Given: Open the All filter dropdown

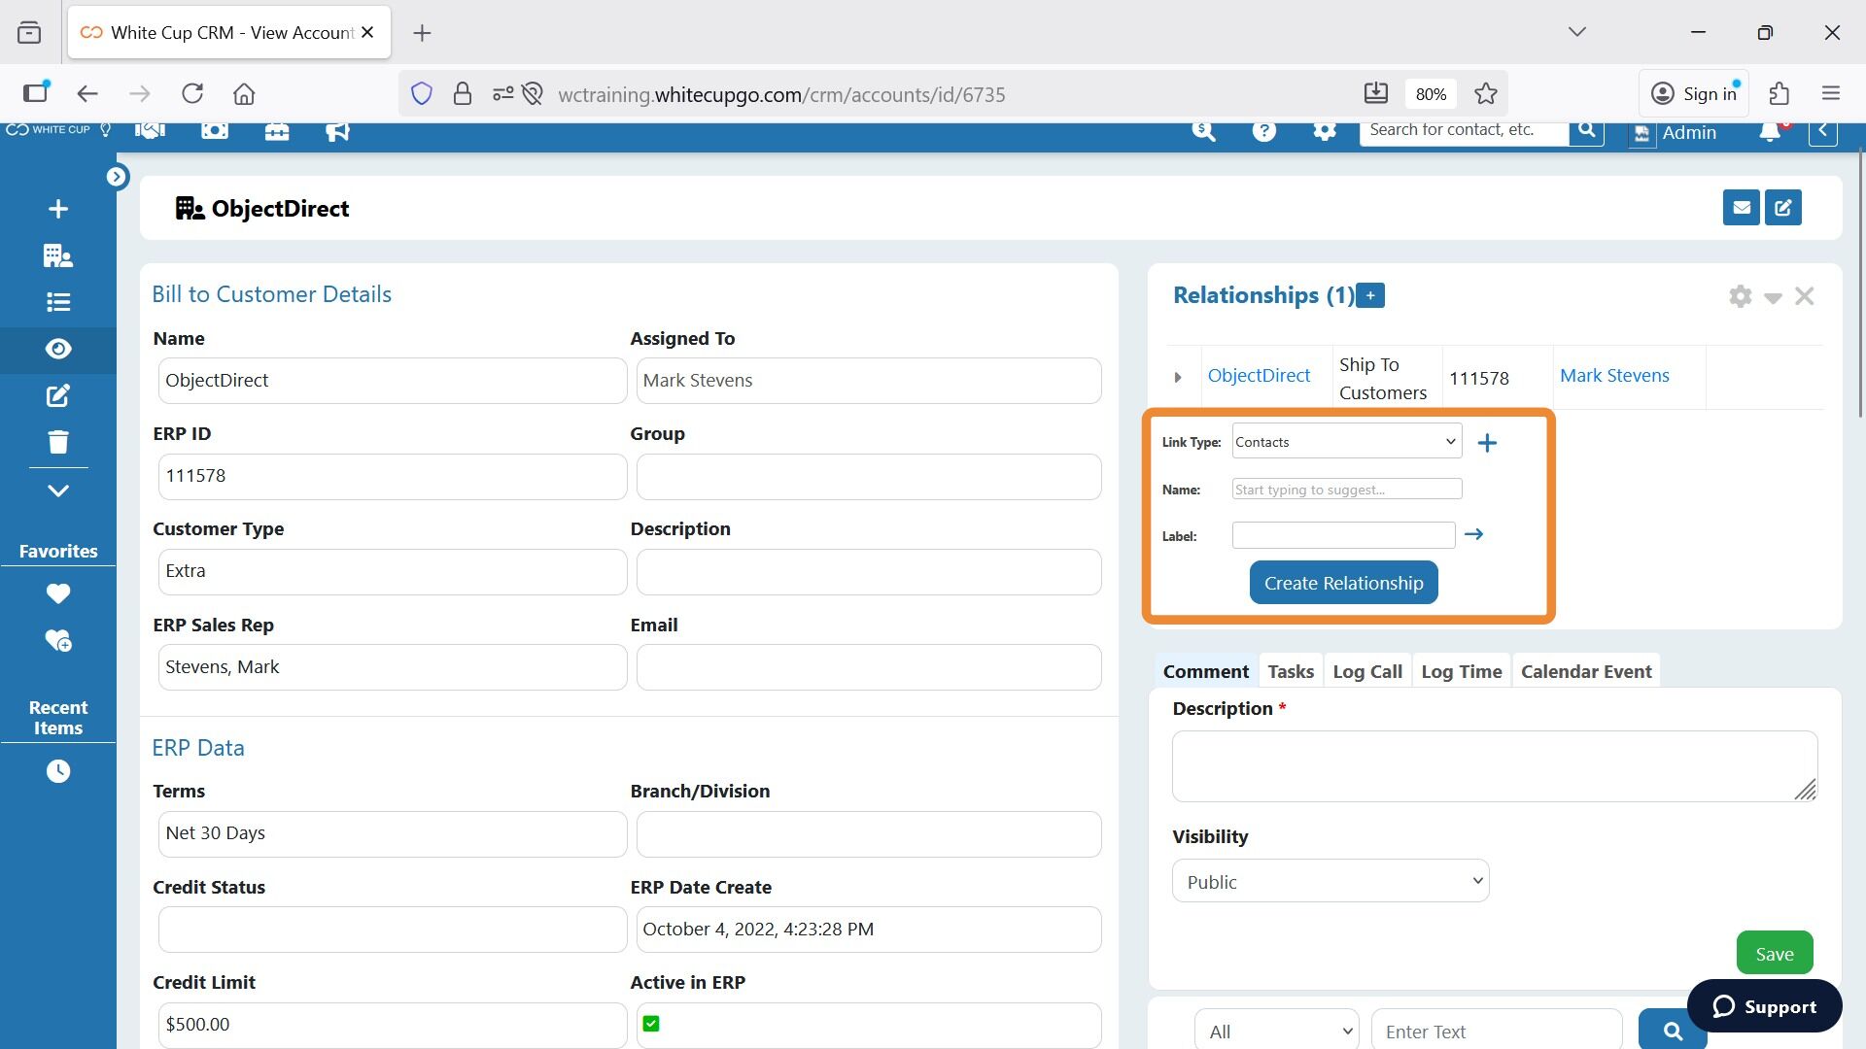Looking at the screenshot, I should [1276, 1031].
